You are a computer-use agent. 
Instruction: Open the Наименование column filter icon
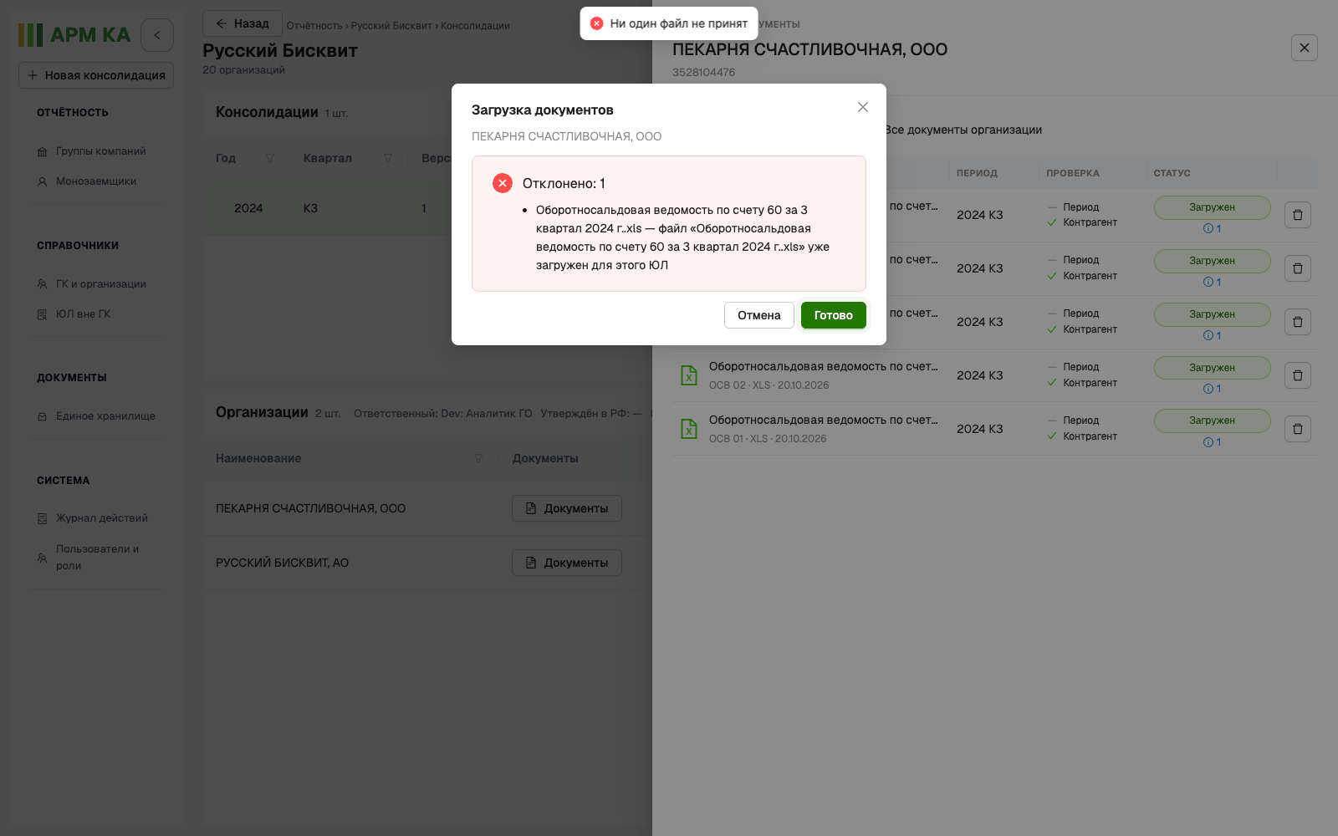point(478,458)
